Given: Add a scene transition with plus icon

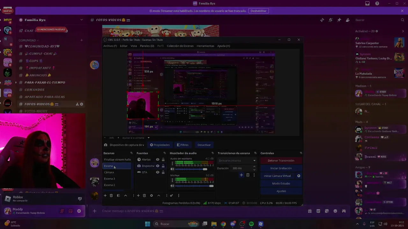Looking at the screenshot, I should tap(241, 175).
